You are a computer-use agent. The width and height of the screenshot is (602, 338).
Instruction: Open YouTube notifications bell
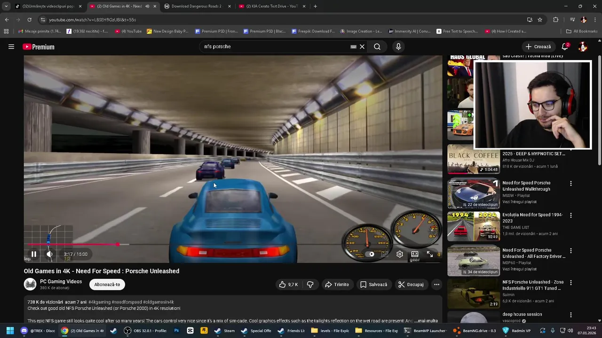565,46
